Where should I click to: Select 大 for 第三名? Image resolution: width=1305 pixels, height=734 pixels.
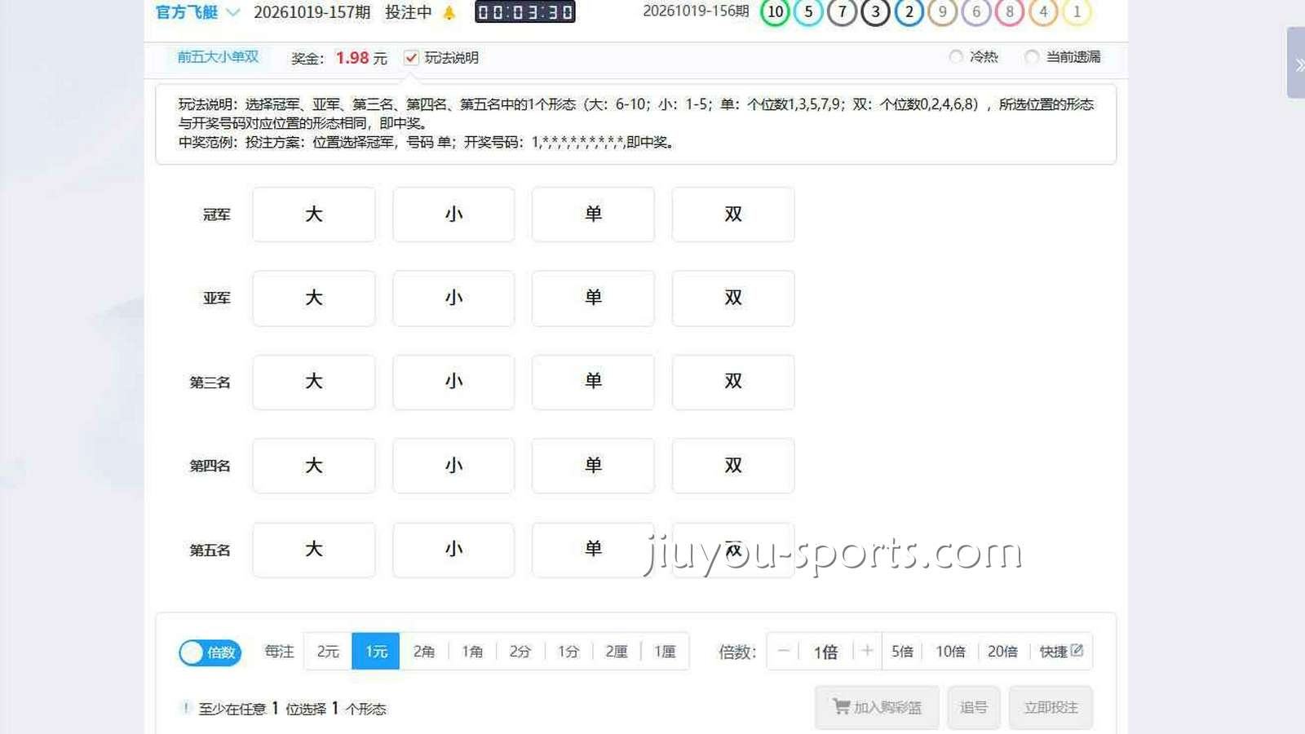[x=314, y=382]
